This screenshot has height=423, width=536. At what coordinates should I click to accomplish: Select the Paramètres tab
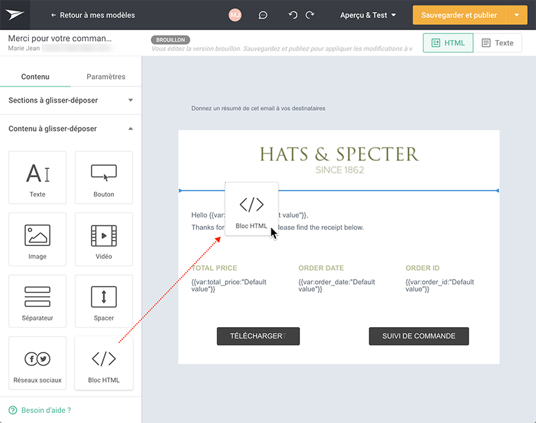pos(106,76)
